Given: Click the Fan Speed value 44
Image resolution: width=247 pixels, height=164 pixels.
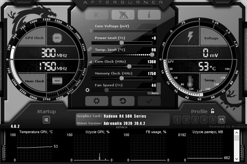Looking at the screenshot, I should pos(154,85).
